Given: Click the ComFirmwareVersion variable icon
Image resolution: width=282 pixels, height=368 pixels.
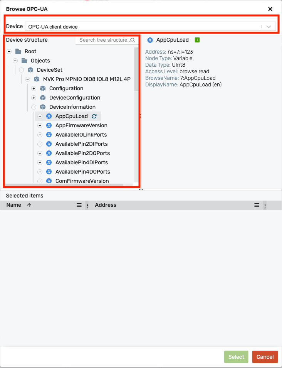Looking at the screenshot, I should coord(49,181).
